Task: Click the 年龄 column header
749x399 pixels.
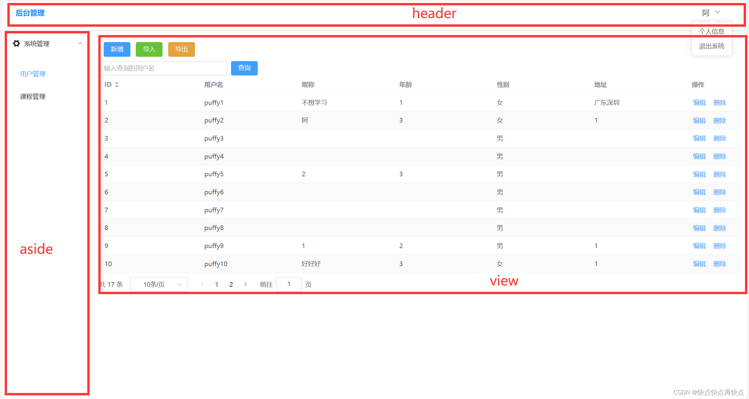Action: click(406, 85)
